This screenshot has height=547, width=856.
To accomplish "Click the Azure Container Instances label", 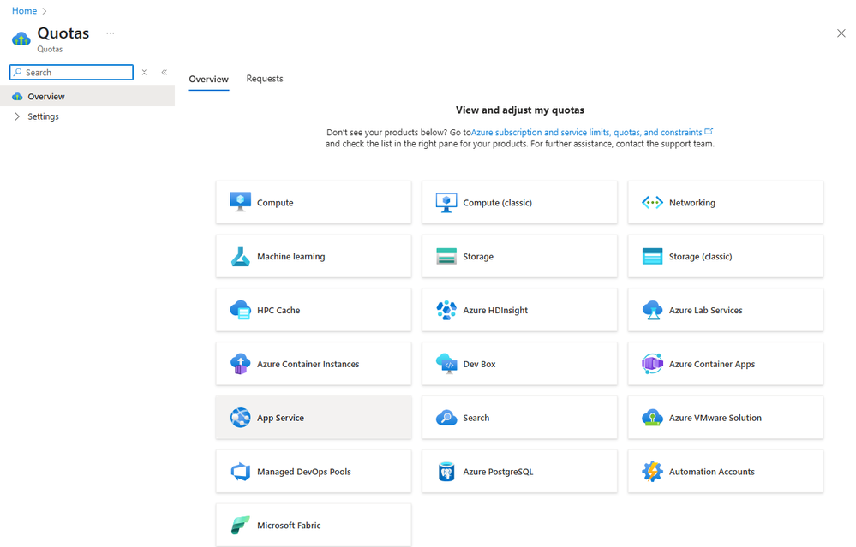I will 308,365.
